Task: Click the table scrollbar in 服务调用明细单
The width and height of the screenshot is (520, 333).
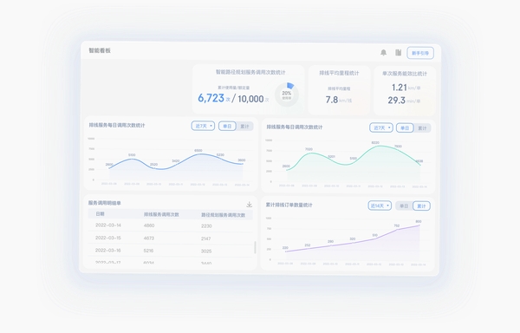Action: click(x=255, y=247)
